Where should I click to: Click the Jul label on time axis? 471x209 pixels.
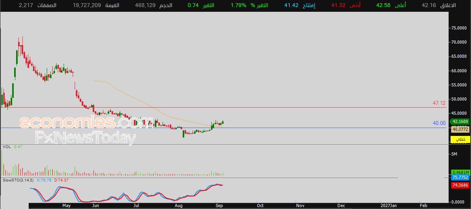pyautogui.click(x=136, y=206)
